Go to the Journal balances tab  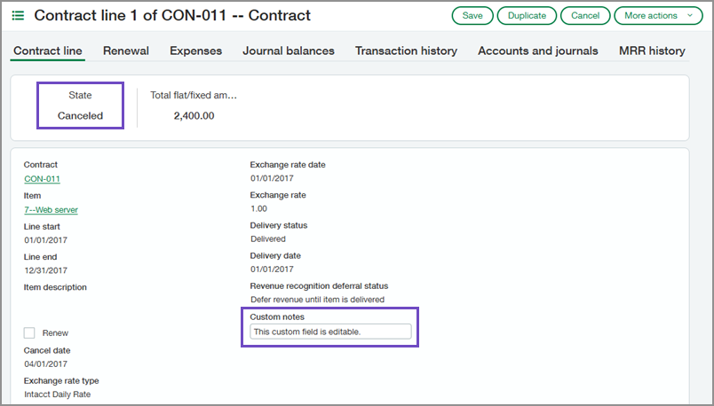(x=289, y=51)
